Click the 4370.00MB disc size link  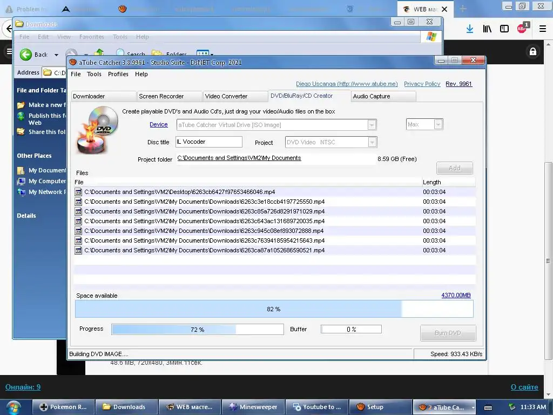[x=456, y=295]
